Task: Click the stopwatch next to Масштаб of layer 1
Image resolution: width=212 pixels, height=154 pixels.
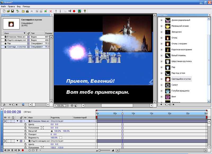Action: coord(25,131)
